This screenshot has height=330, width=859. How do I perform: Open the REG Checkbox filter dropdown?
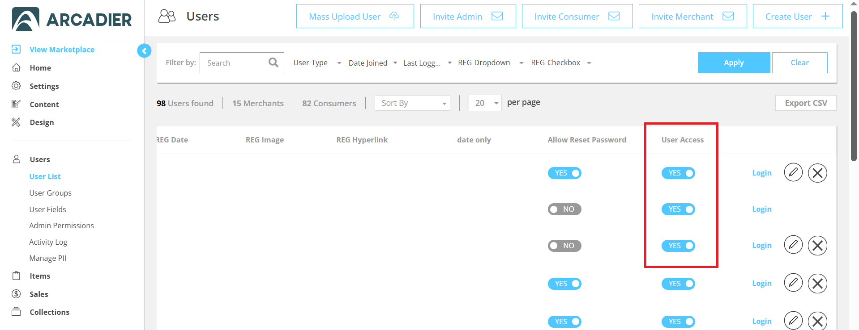click(x=561, y=63)
